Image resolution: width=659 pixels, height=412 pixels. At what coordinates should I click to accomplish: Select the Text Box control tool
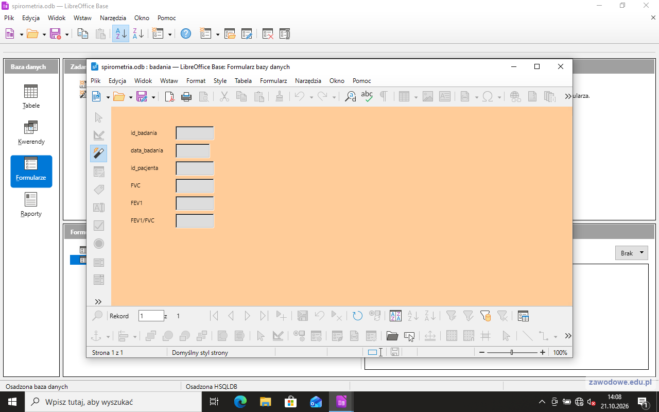coord(99,208)
